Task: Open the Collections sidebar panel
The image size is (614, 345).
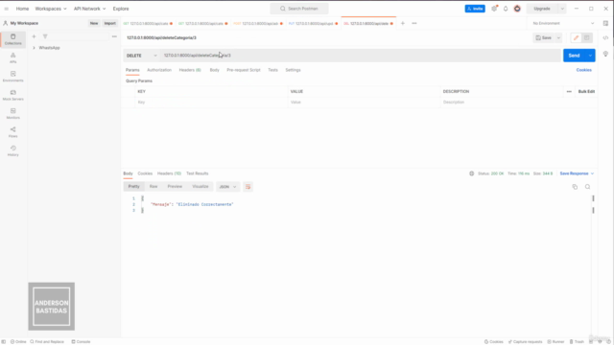Action: 12,39
